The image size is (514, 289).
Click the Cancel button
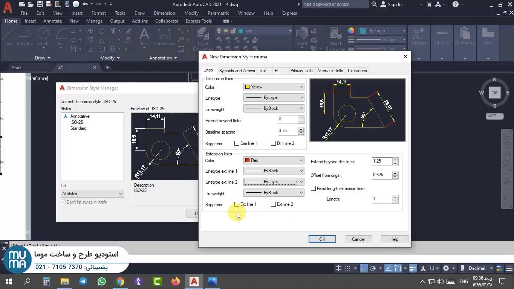click(358, 239)
